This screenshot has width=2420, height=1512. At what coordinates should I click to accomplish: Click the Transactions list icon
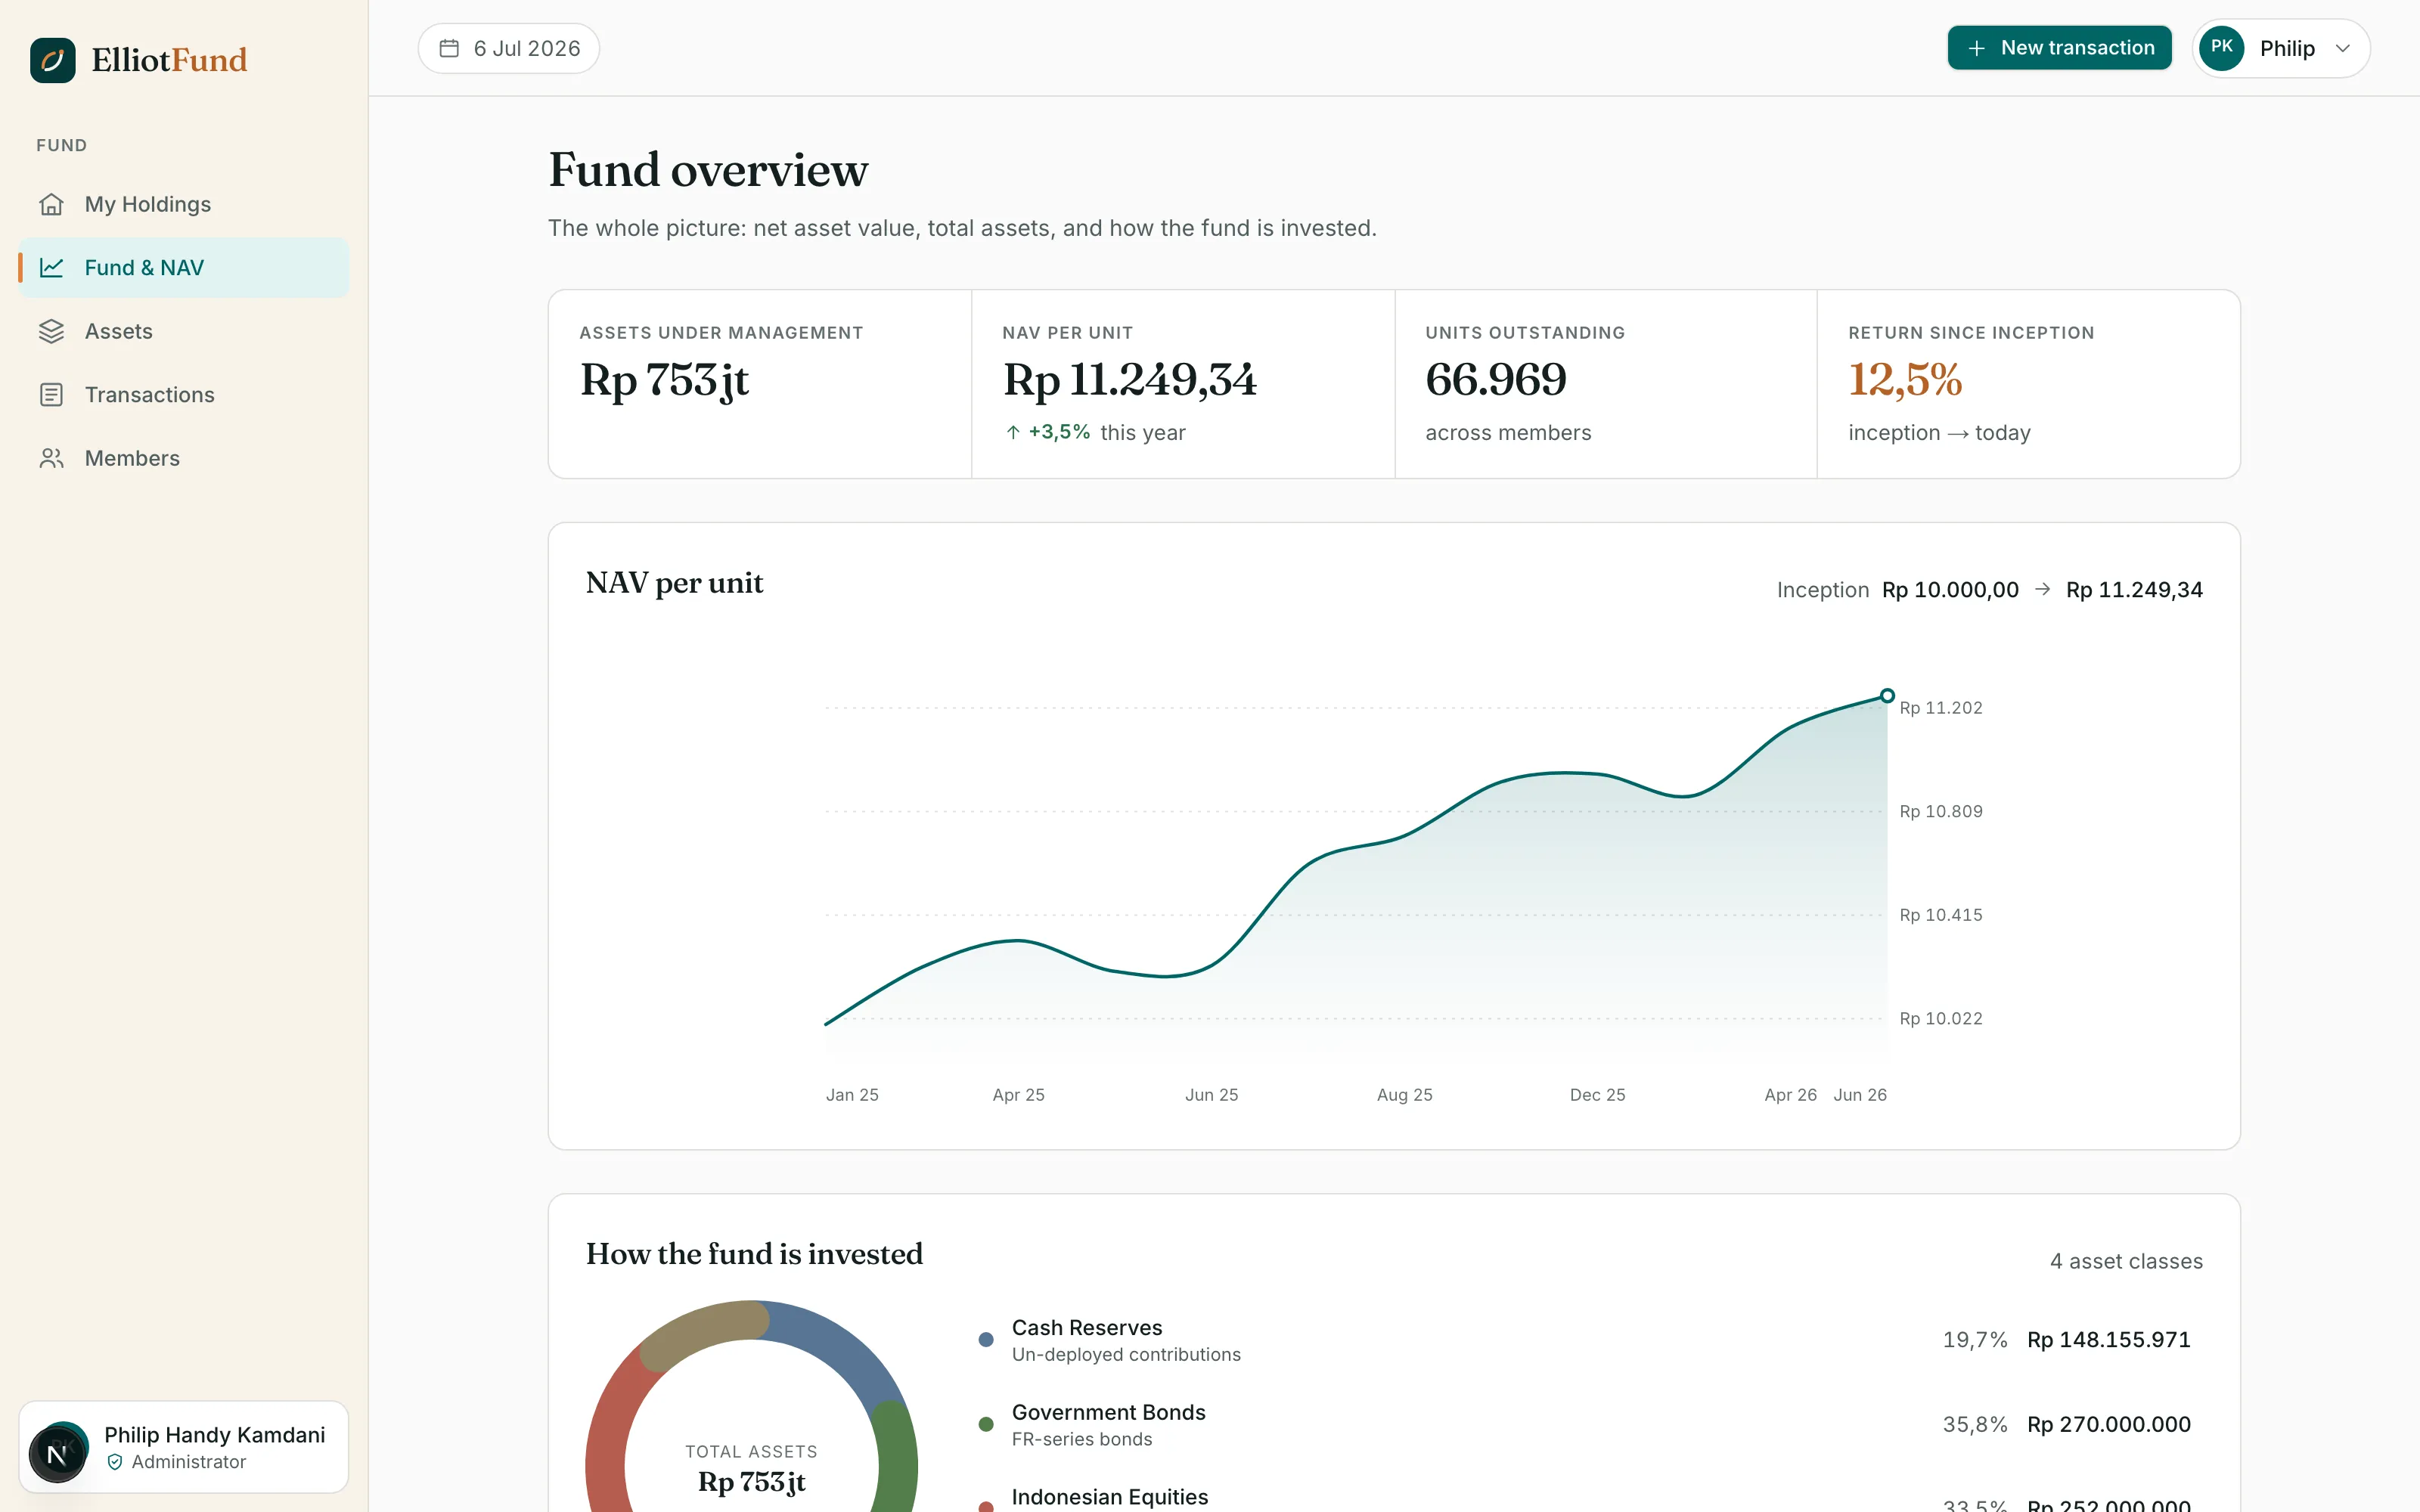[x=51, y=395]
